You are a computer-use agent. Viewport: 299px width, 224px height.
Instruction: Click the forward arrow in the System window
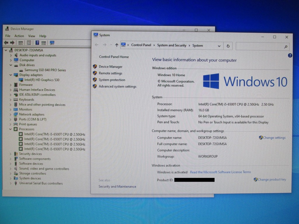(x=105, y=45)
